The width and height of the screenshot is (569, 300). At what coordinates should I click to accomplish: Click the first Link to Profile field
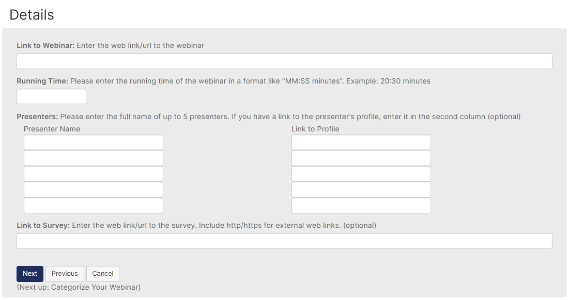click(x=361, y=143)
